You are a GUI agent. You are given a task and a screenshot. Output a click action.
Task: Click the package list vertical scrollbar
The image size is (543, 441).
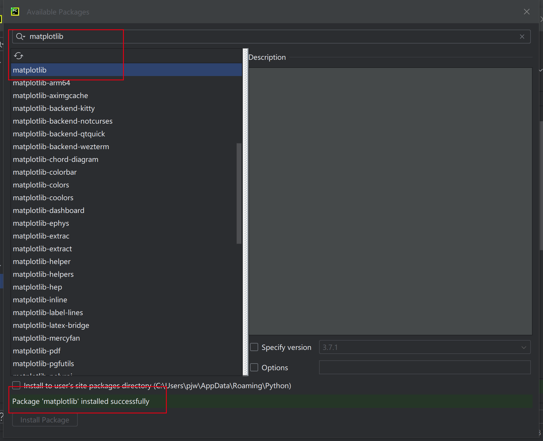pyautogui.click(x=239, y=193)
